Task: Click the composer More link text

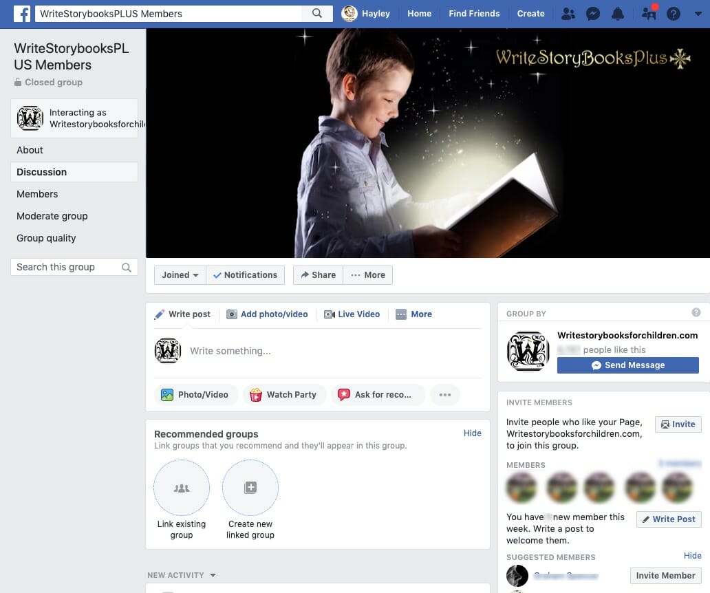Action: click(422, 314)
